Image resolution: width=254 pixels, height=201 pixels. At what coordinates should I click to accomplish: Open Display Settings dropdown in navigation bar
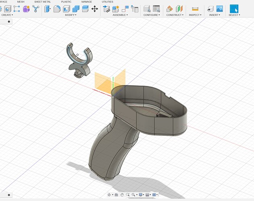tap(141, 195)
